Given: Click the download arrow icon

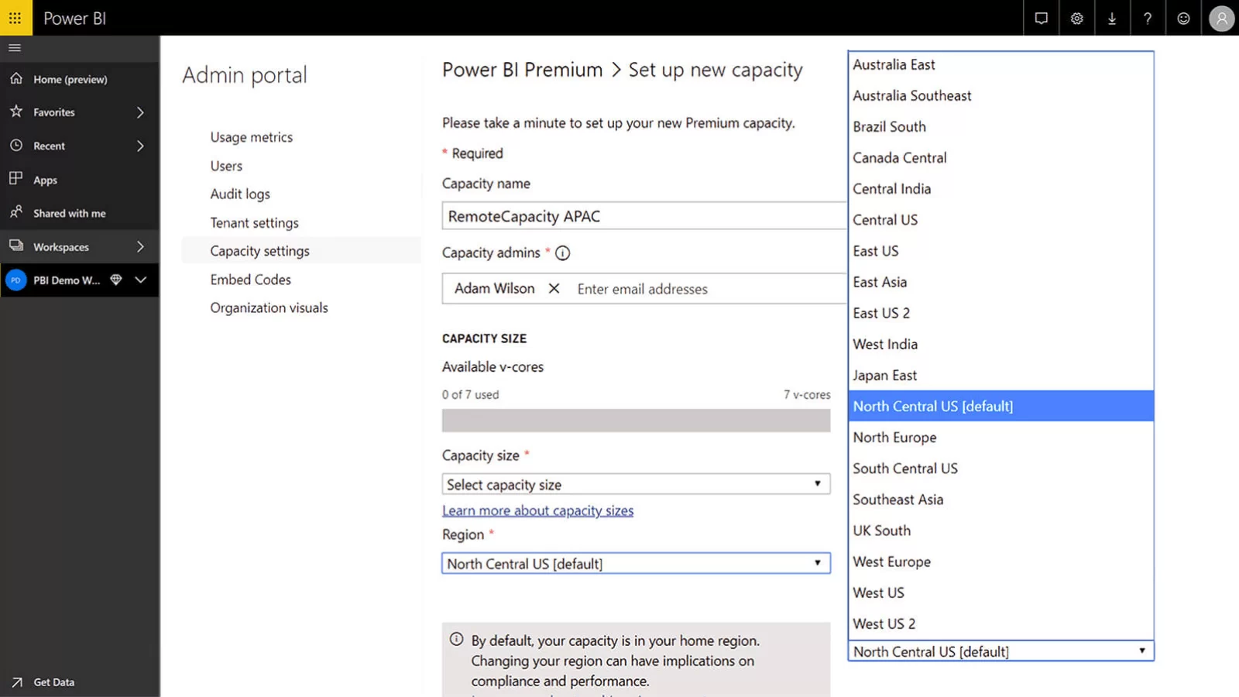Looking at the screenshot, I should coord(1112,18).
